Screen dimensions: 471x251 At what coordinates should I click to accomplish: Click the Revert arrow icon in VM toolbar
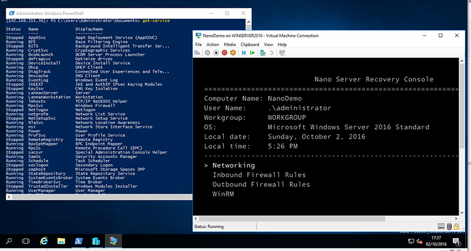coord(271,53)
